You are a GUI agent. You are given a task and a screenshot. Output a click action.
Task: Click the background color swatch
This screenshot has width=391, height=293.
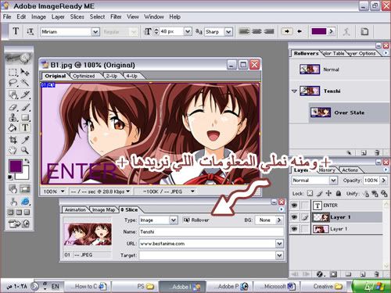coord(25,176)
